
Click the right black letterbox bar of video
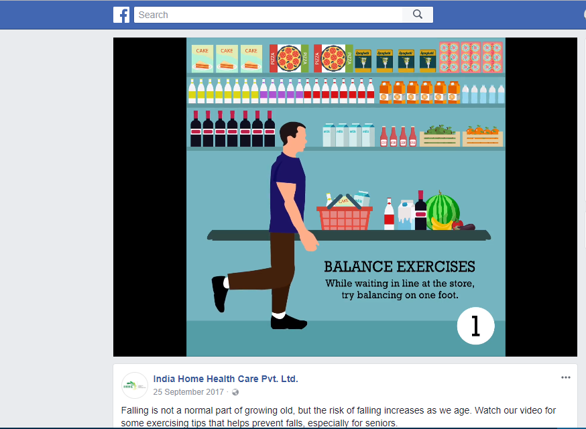tap(541, 197)
